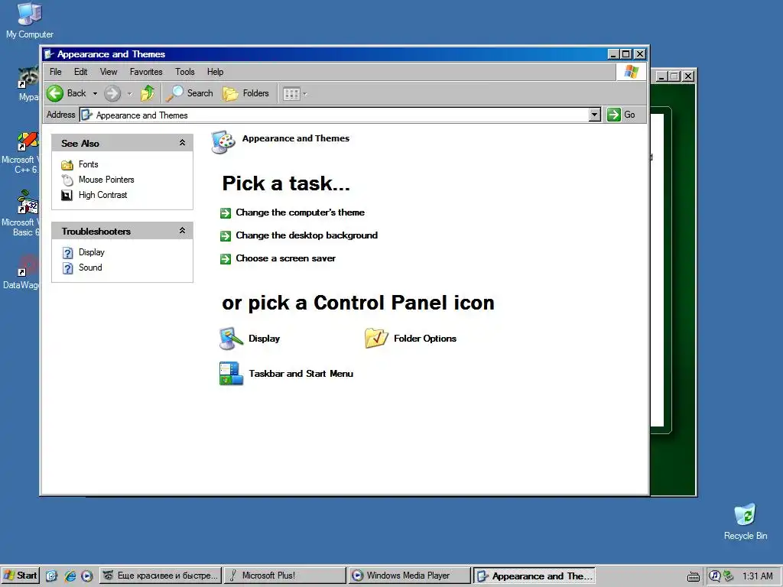Open the Edit menu
Screen dimensions: 783x587
tap(80, 72)
